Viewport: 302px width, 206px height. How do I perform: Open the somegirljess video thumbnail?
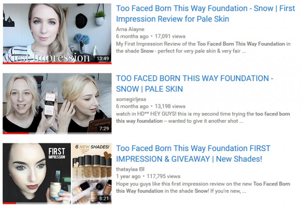click(57, 103)
